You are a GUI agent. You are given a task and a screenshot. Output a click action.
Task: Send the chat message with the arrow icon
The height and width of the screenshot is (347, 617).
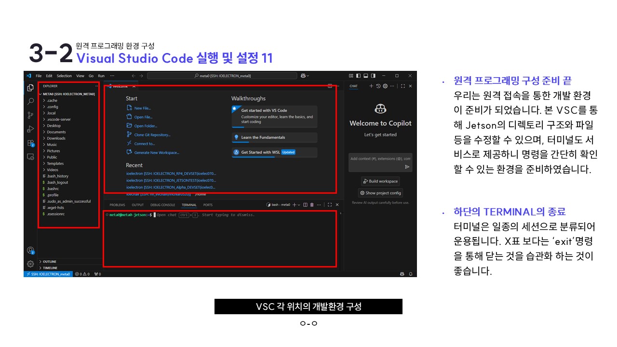407,167
